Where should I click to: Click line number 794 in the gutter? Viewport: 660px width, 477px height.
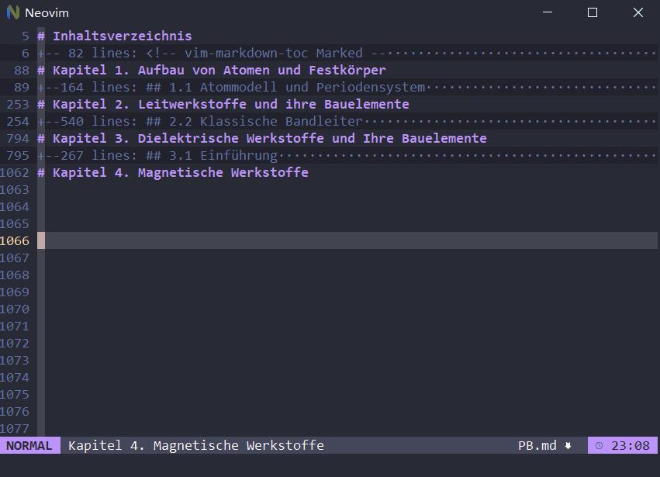(x=19, y=138)
